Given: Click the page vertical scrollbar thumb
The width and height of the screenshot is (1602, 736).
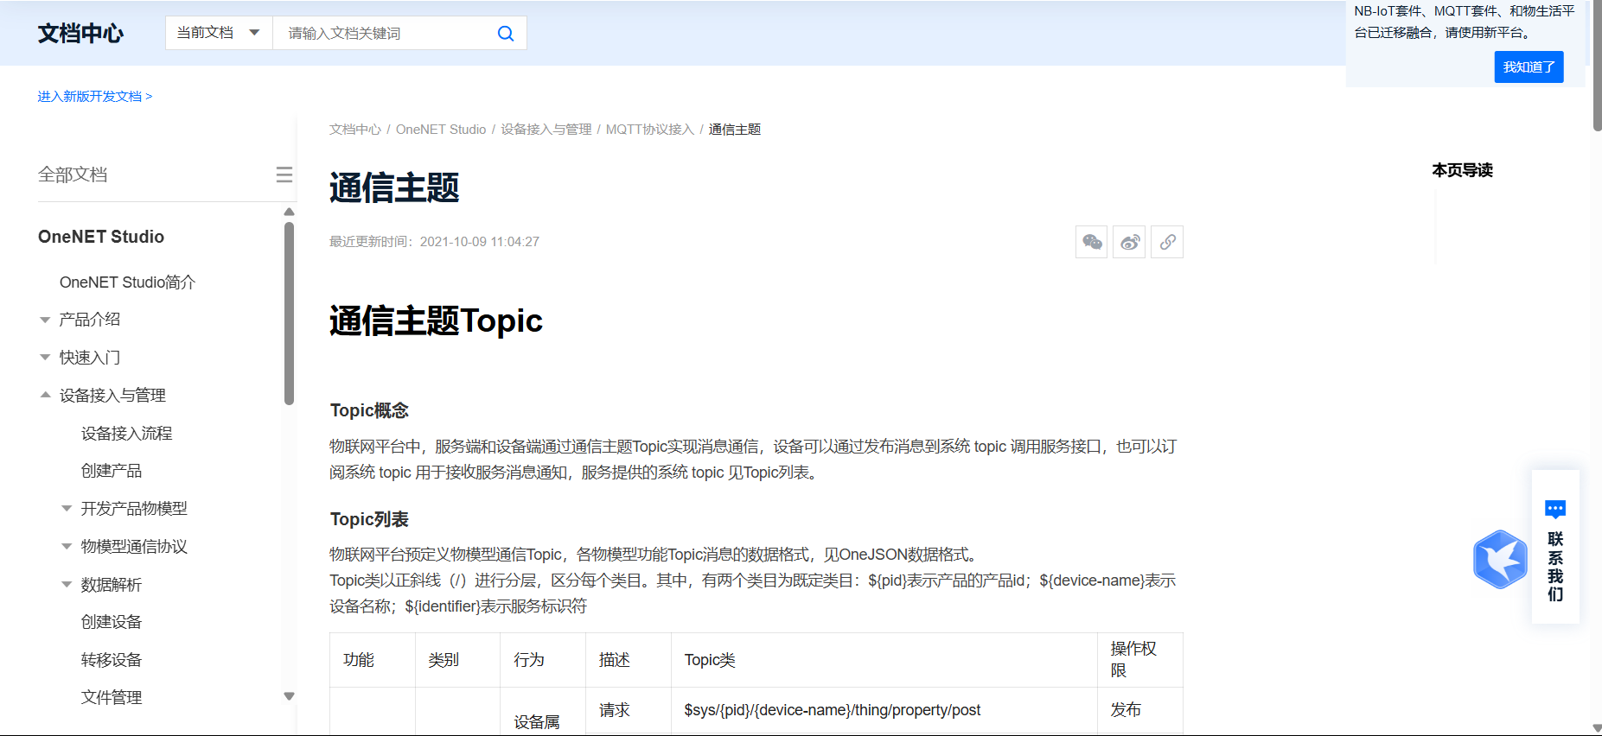Looking at the screenshot, I should tap(1597, 65).
